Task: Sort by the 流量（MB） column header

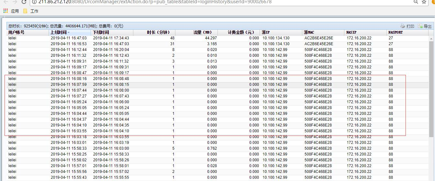Action: click(x=197, y=32)
